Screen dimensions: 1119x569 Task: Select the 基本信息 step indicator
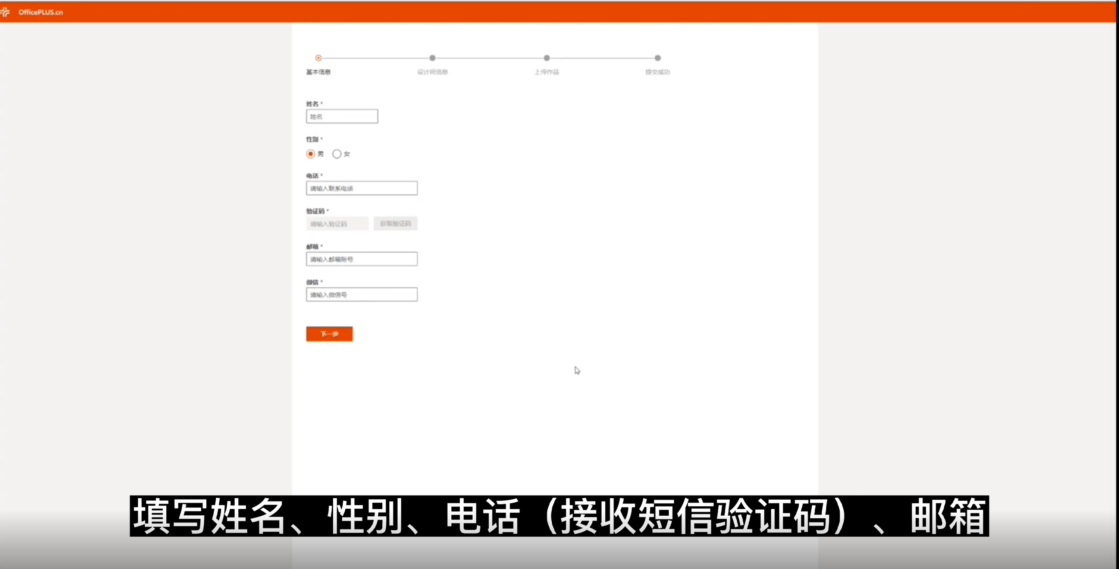pyautogui.click(x=319, y=58)
